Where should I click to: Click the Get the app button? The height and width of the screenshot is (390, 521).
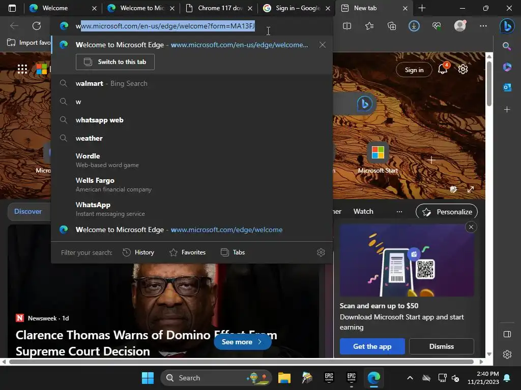pos(372,346)
